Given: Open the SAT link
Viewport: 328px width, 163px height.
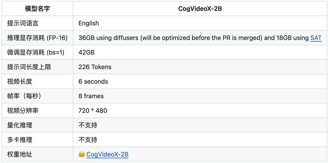Looking at the screenshot, I should pyautogui.click(x=316, y=38).
